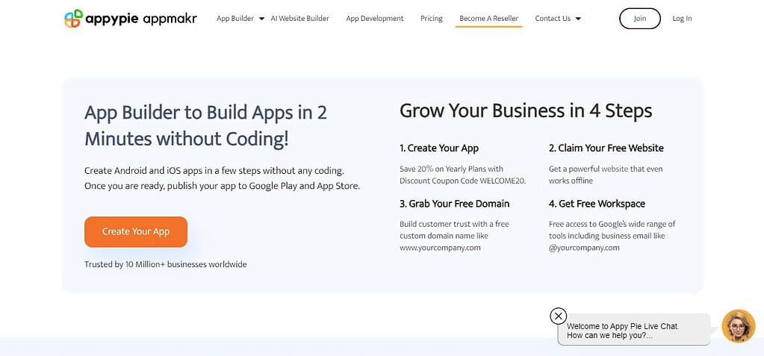Viewport: 764px width, 356px height.
Task: Click the 'Discount Coupon Code WELCOME20' text
Action: (463, 181)
